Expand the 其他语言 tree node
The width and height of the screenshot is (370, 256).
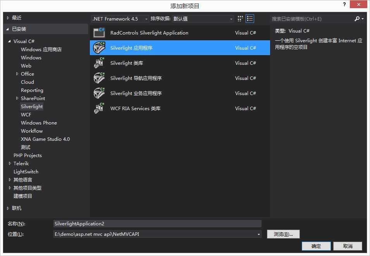click(10, 180)
